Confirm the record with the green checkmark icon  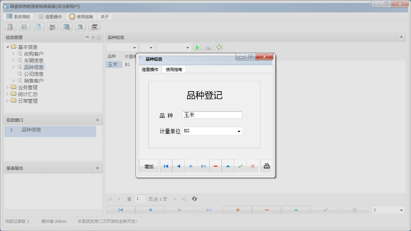[x=241, y=166]
